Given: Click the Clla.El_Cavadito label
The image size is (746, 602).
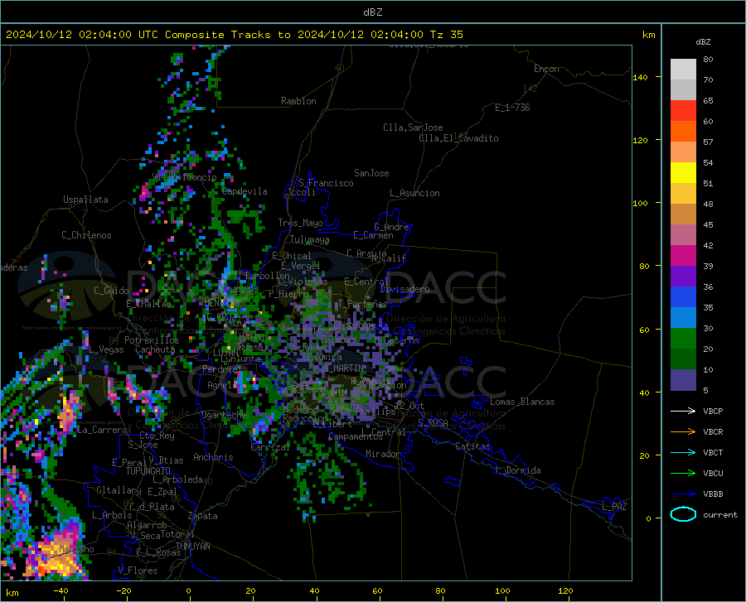Looking at the screenshot, I should pyautogui.click(x=458, y=138).
